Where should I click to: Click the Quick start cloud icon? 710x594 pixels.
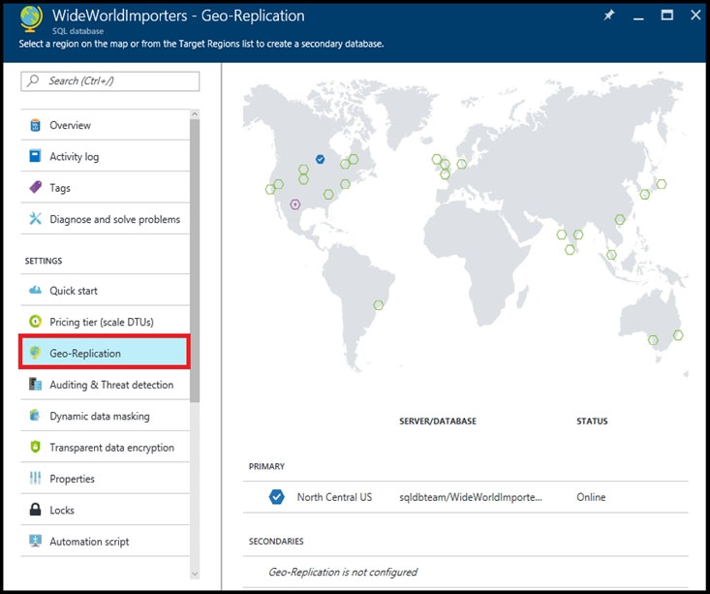[35, 290]
